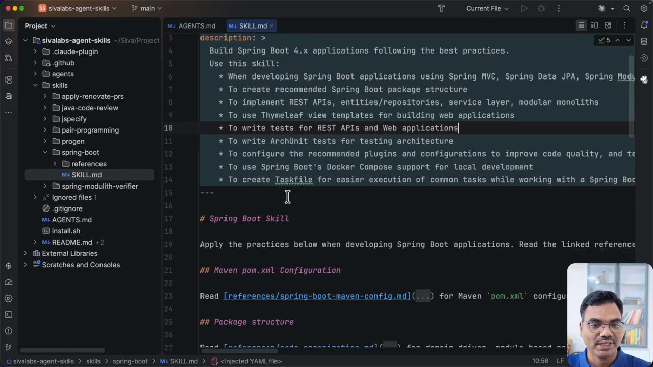Open the Notifications bell icon
The width and height of the screenshot is (653, 367).
(644, 25)
